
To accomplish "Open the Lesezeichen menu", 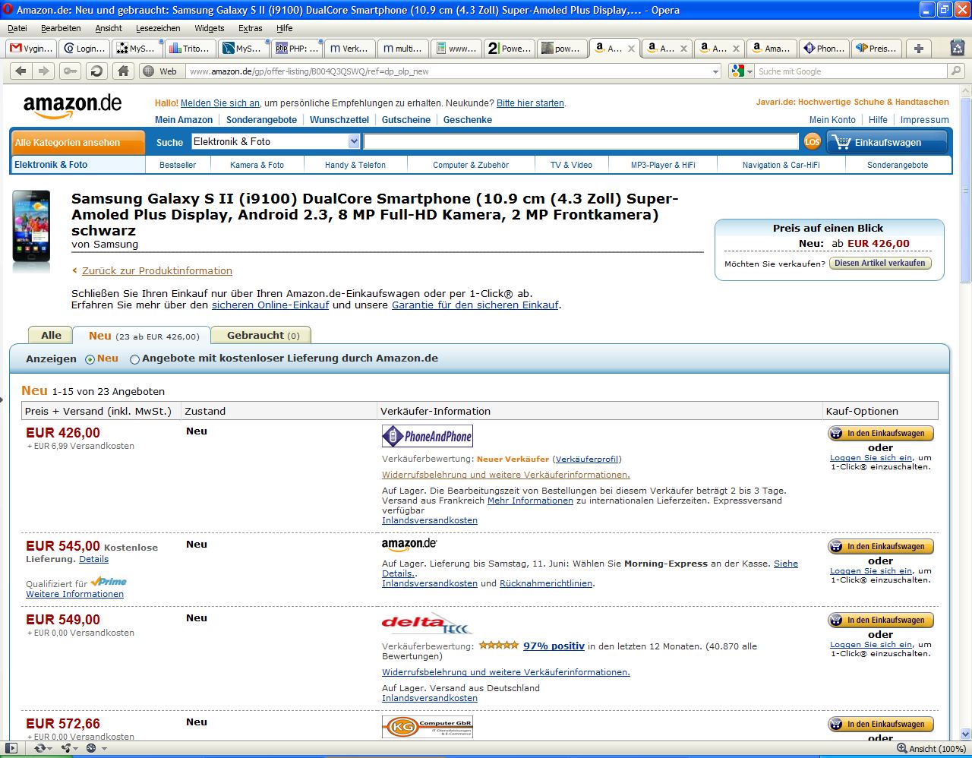I will (158, 28).
